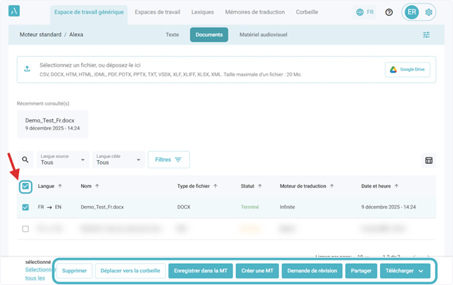The height and width of the screenshot is (285, 453).
Task: Click the Supprimer button
Action: (74, 271)
